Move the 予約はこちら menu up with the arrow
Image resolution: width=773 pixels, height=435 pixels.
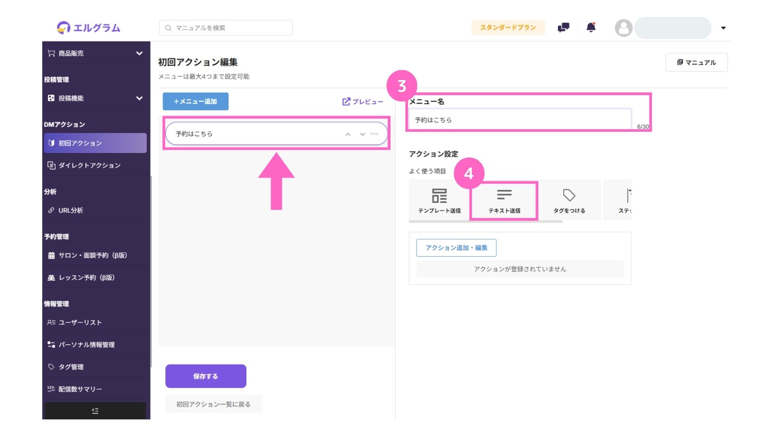(x=348, y=134)
